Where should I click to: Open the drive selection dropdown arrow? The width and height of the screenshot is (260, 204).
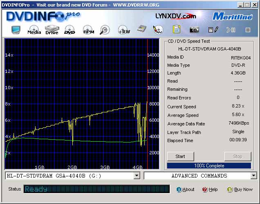tap(137, 175)
